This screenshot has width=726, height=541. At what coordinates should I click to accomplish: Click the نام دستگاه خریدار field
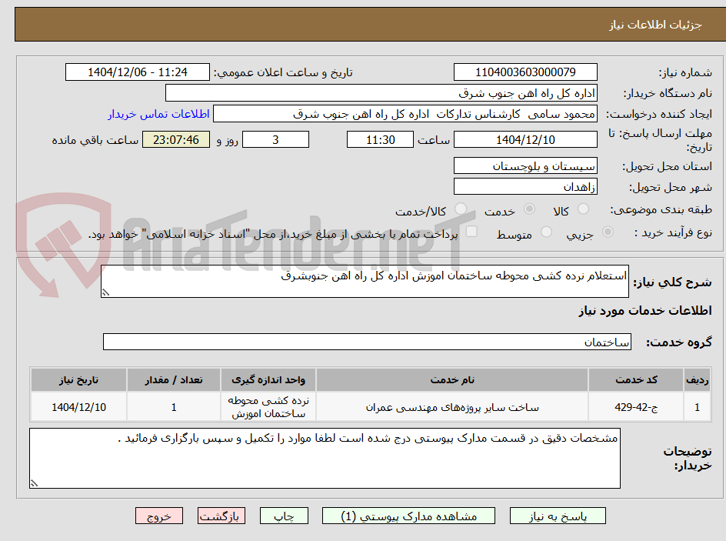pos(381,93)
